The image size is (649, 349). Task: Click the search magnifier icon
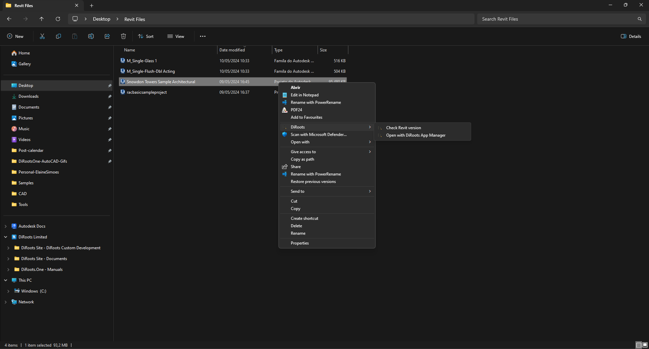coord(639,19)
